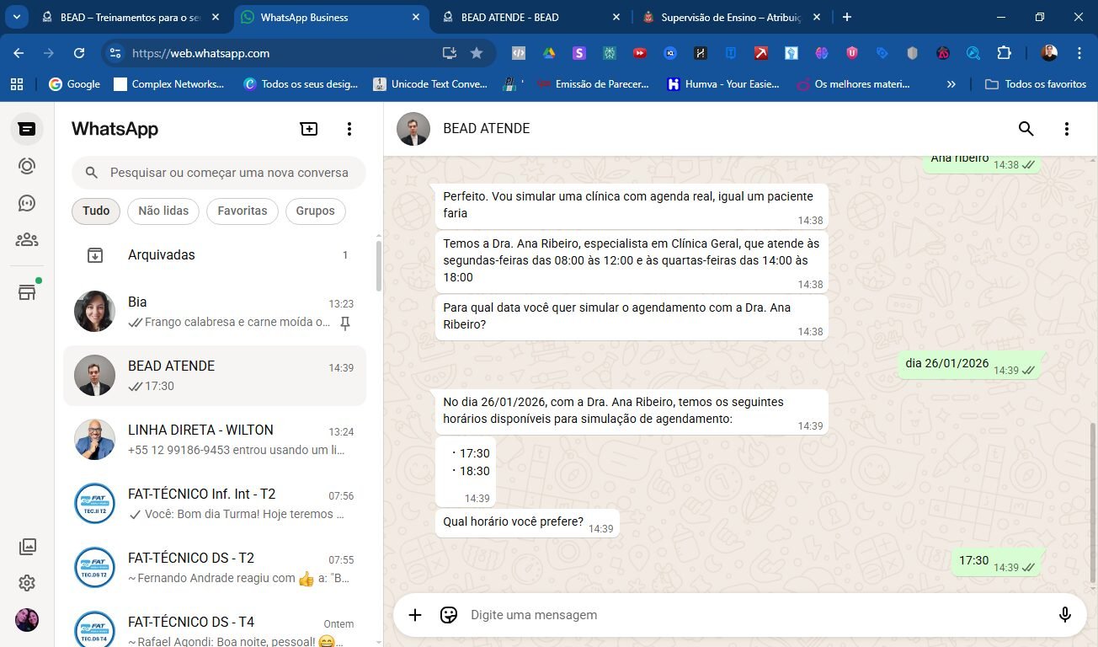1098x647 pixels.
Task: Filter chats by Não lidas
Action: pos(163,211)
